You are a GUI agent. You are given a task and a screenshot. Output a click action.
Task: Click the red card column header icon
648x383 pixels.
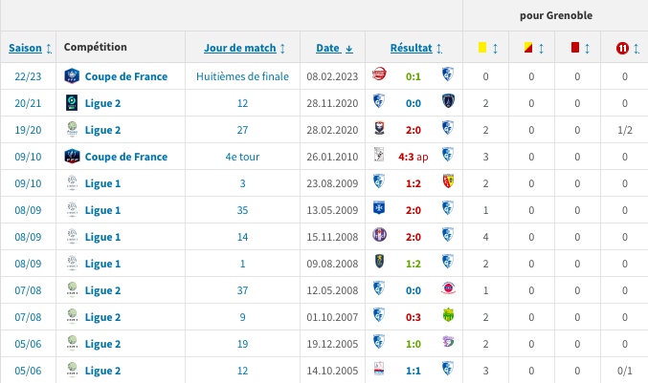(x=574, y=47)
